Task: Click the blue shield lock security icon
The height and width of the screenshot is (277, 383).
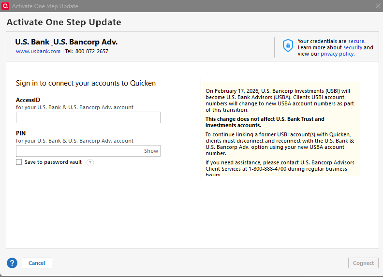Action: pos(288,45)
